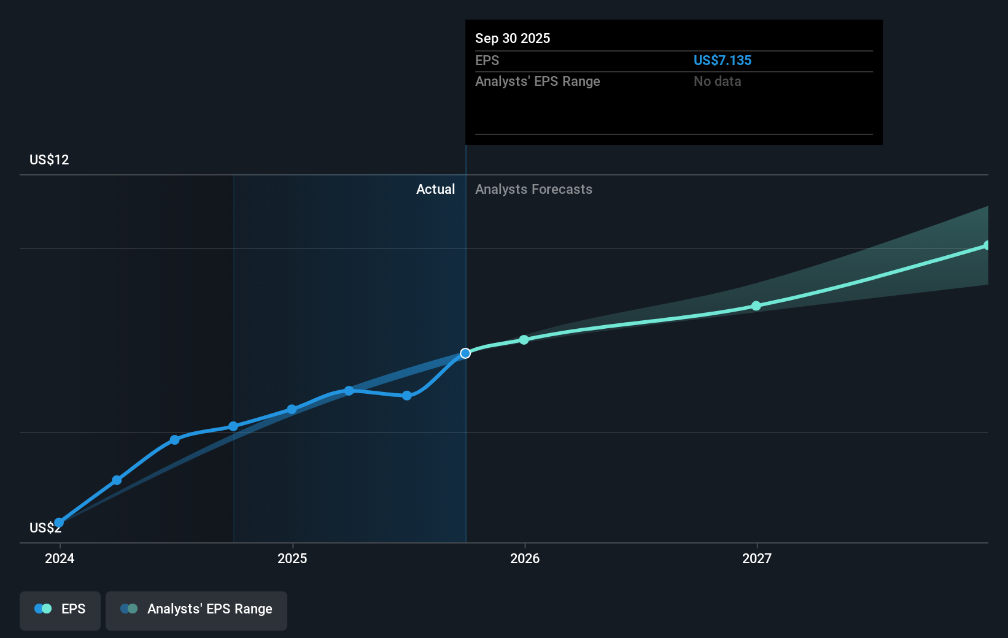Image resolution: width=1008 pixels, height=638 pixels.
Task: Click the 'Analysts Forecasts' section label
Action: coord(533,189)
